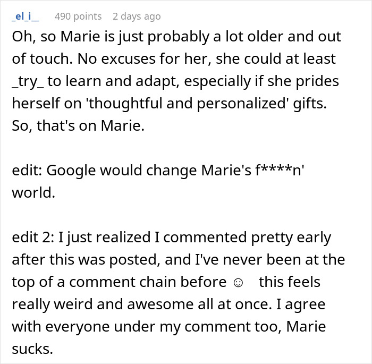The image size is (372, 364).
Task: Click the censored word 'f****n''
Action: click(x=280, y=170)
